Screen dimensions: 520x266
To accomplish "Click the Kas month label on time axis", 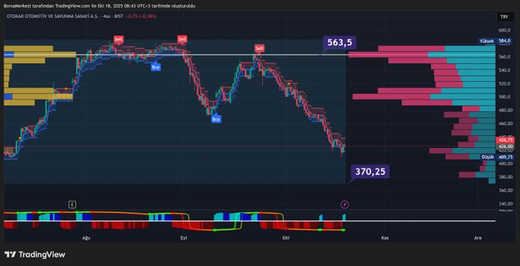I will tap(385, 238).
